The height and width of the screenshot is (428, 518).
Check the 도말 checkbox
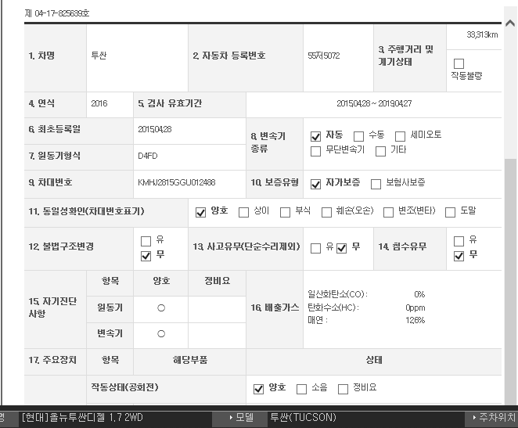click(x=450, y=212)
